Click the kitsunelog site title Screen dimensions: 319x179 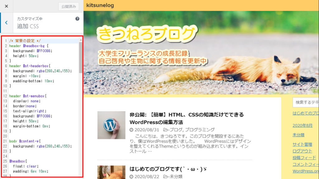click(x=100, y=5)
